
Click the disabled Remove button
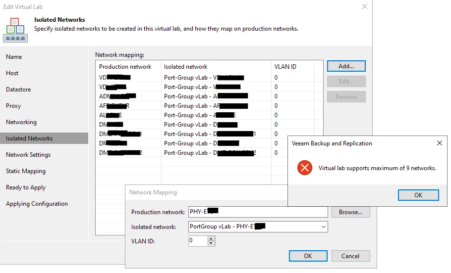(346, 97)
